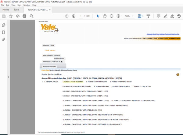The width and height of the screenshot is (183, 135).
Task: Open the File menu
Action: [x=2, y=5]
